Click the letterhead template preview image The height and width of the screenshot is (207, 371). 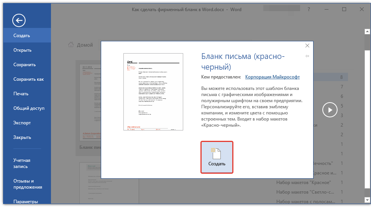click(151, 92)
